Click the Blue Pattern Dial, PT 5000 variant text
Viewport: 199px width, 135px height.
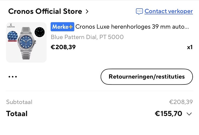87,37
